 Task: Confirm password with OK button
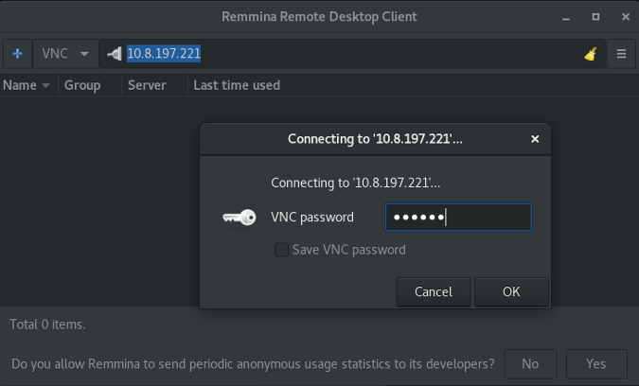click(x=511, y=291)
